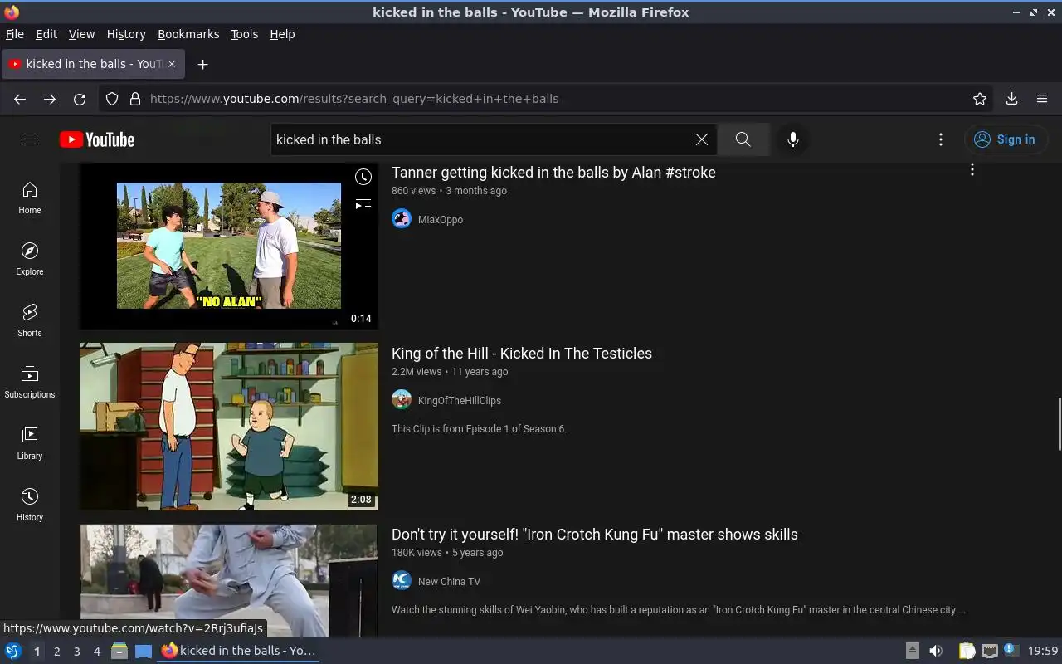Switch to workspace 4 in taskbar

tap(96, 652)
